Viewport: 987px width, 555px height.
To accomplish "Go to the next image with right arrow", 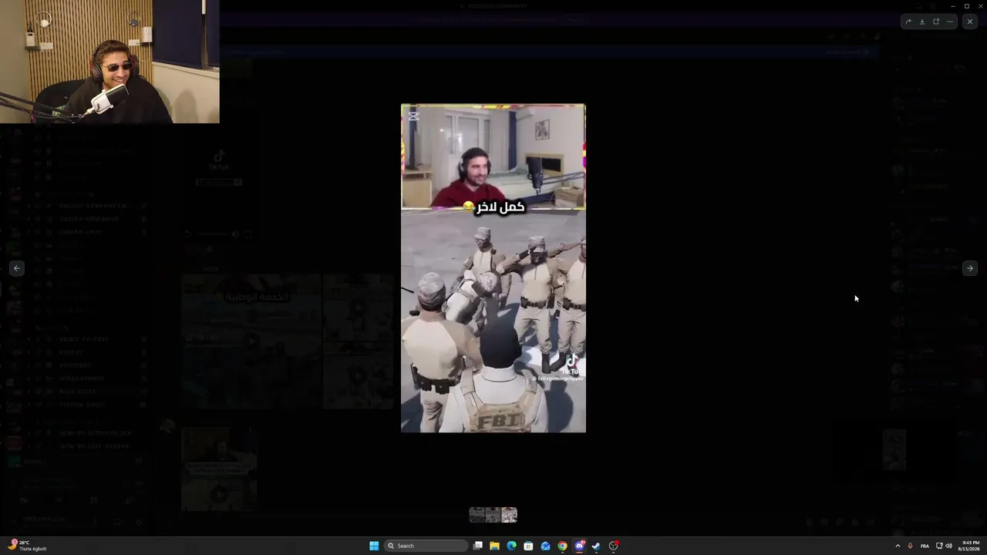I will [970, 268].
